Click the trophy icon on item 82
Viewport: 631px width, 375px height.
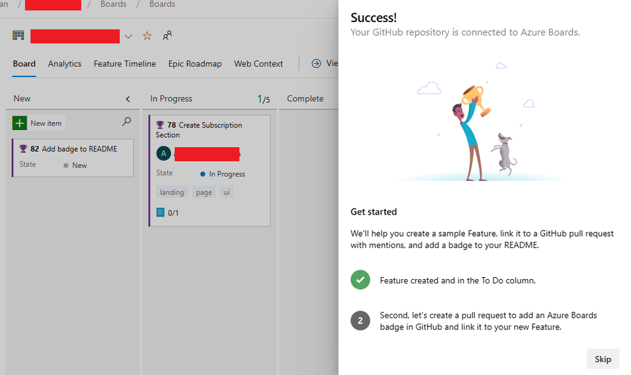click(x=23, y=149)
